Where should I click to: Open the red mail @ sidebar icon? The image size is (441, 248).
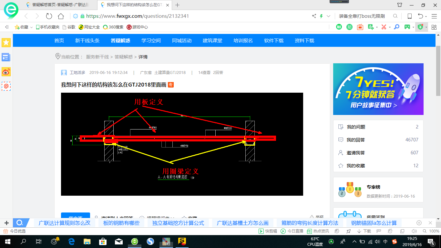point(6,86)
